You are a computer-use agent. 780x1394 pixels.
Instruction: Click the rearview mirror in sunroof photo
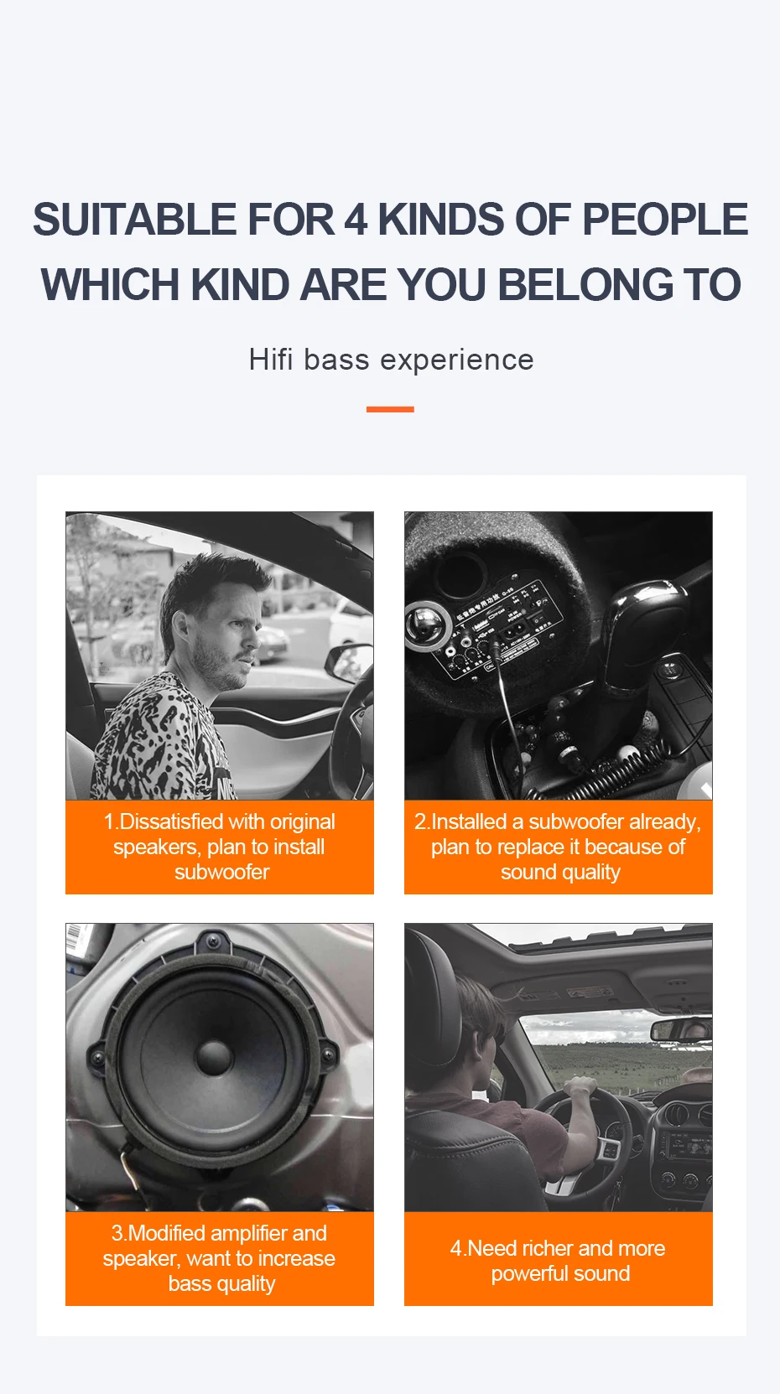point(680,1029)
